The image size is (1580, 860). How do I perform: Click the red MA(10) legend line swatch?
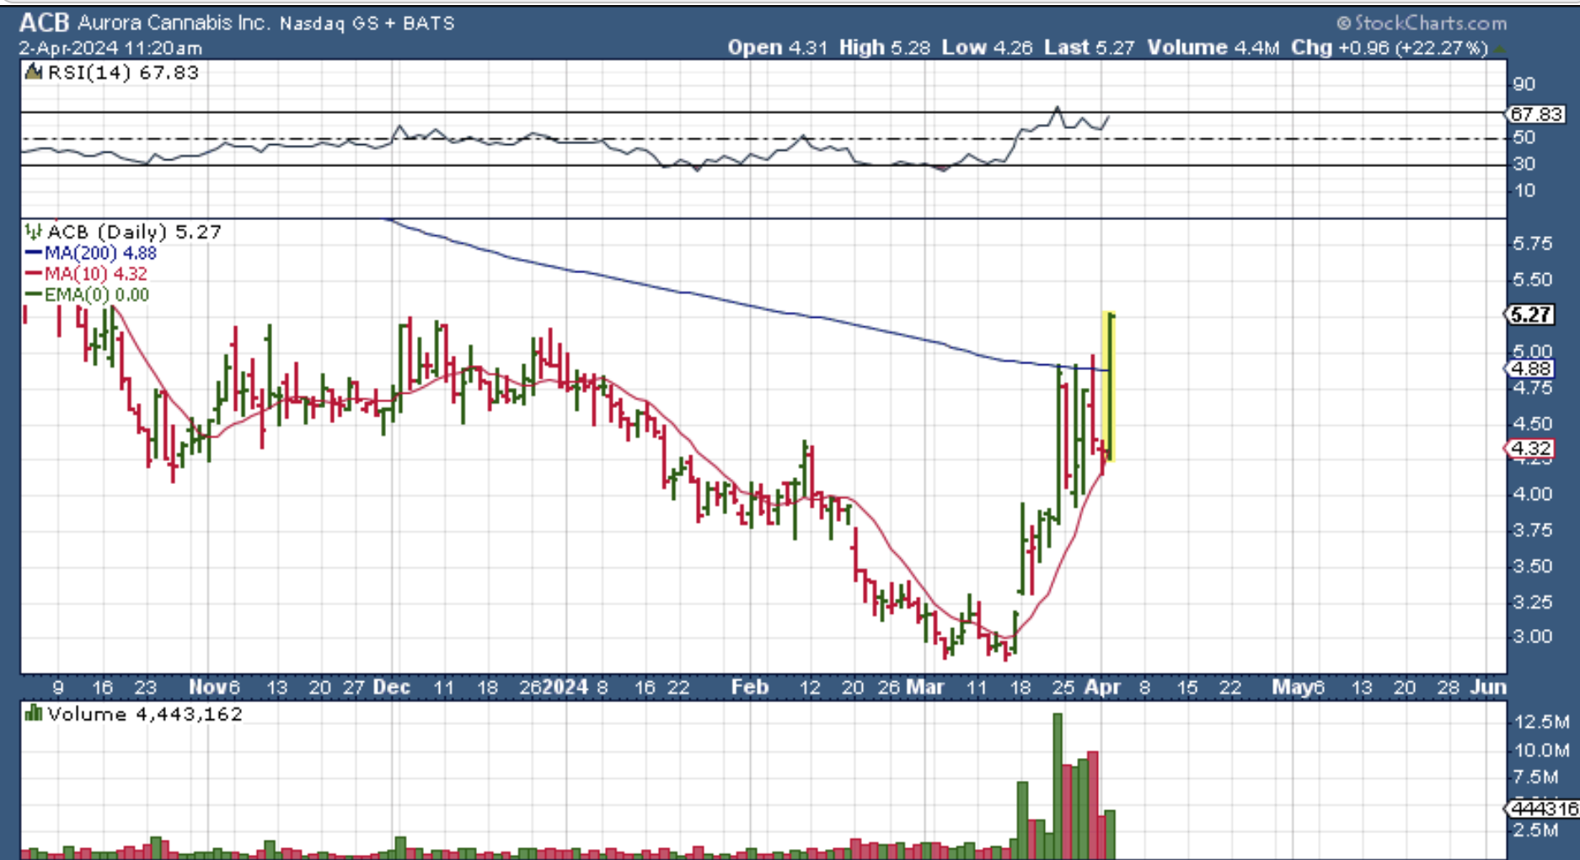click(x=34, y=274)
